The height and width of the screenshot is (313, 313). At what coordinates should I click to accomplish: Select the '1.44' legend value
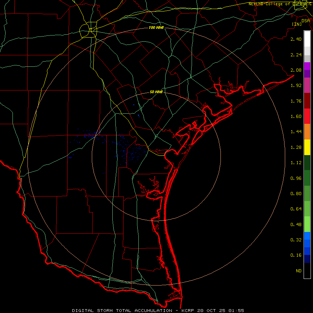tap(296, 132)
